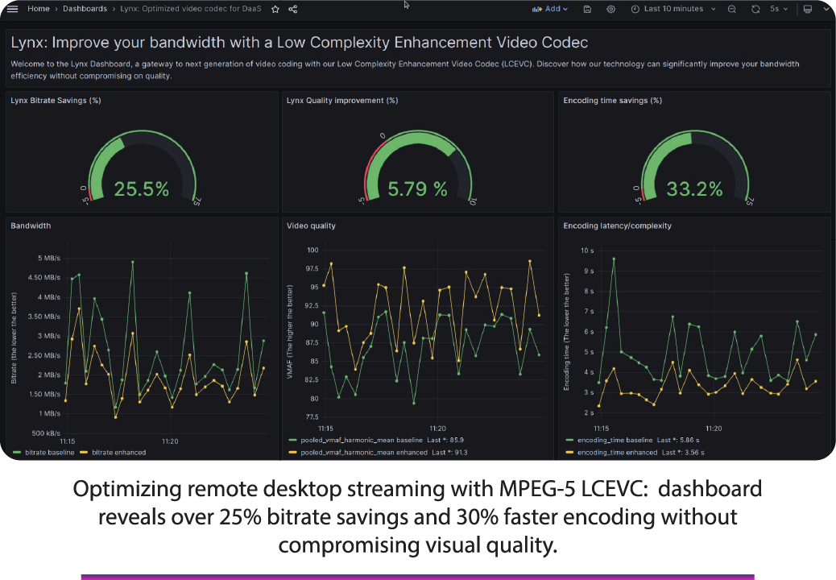Image resolution: width=836 pixels, height=580 pixels.
Task: Click the Lynx dashboard heading text
Action: (x=299, y=43)
